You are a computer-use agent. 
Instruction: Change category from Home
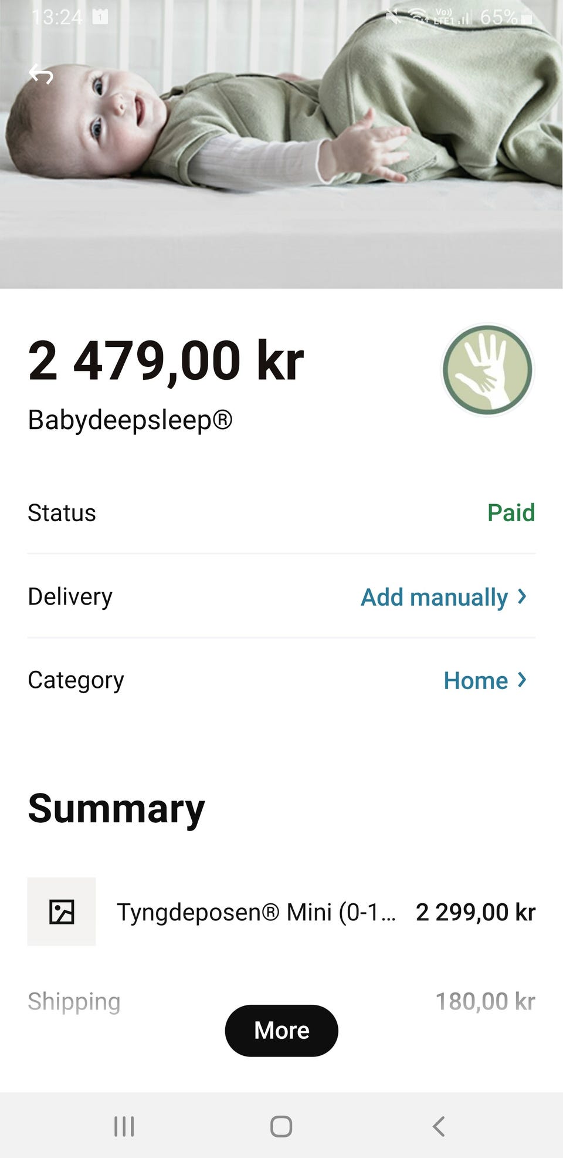point(475,680)
